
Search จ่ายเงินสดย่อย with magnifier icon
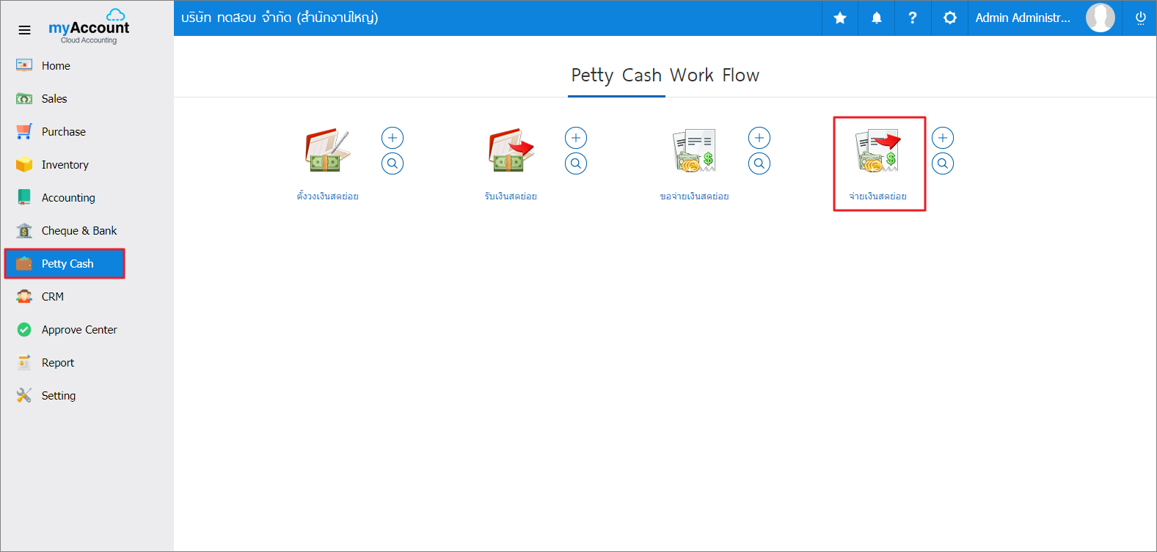943,163
